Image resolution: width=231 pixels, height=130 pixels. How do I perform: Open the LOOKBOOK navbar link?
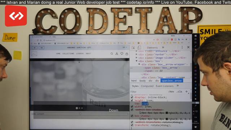click(80, 54)
